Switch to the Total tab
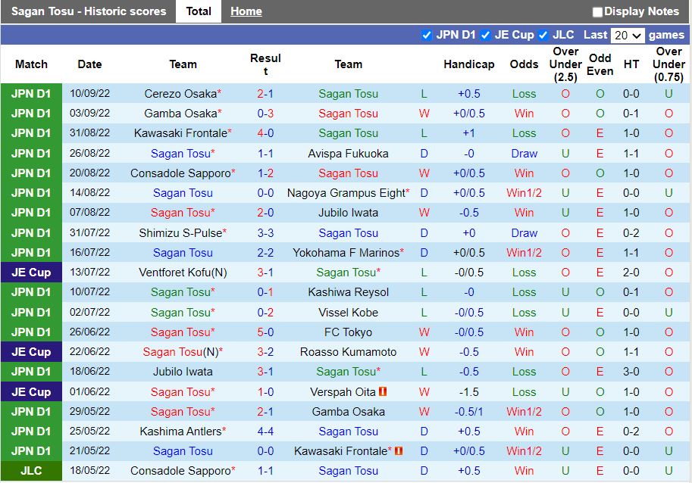692x483 pixels. [x=199, y=11]
